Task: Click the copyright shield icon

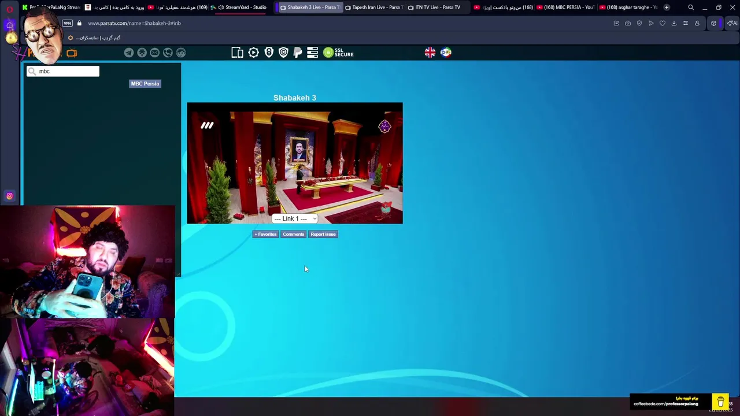Action: [283, 53]
